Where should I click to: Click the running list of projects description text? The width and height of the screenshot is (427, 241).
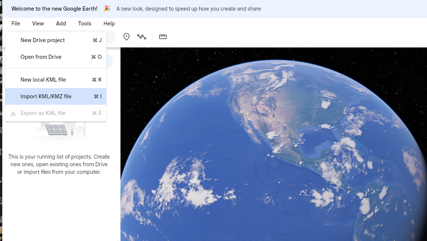[59, 164]
